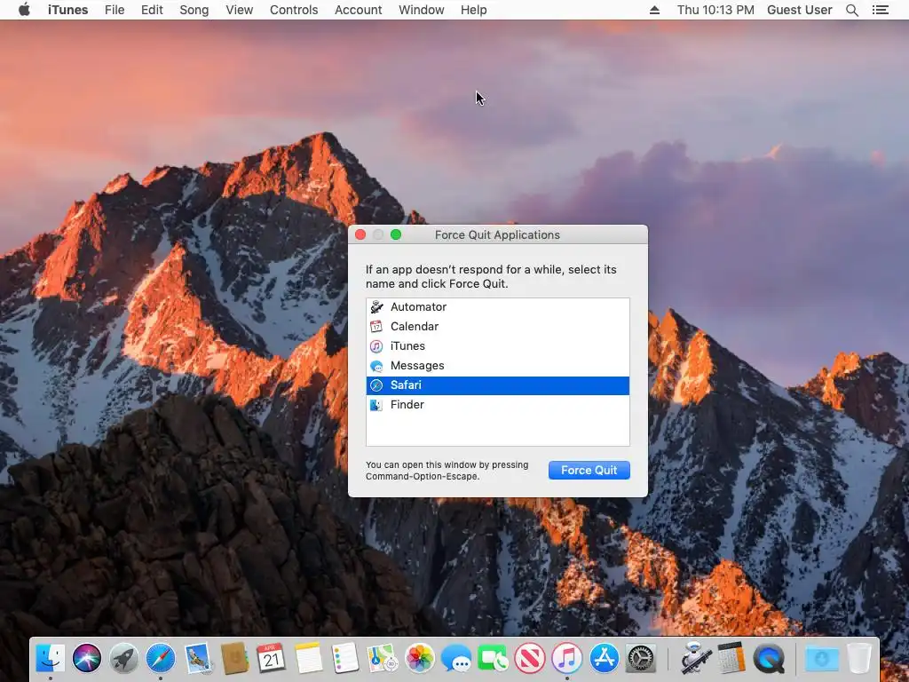
Task: Close the Force Quit Applications window
Action: coord(360,234)
